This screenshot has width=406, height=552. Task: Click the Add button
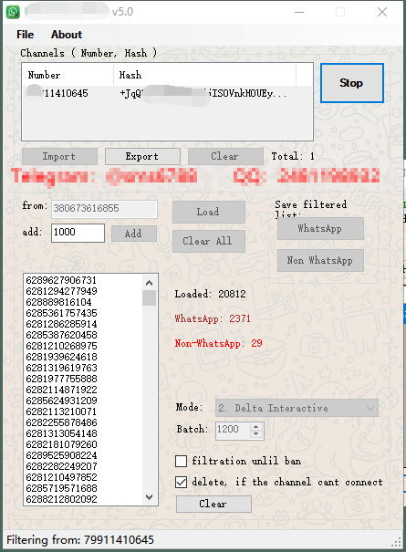(x=133, y=234)
